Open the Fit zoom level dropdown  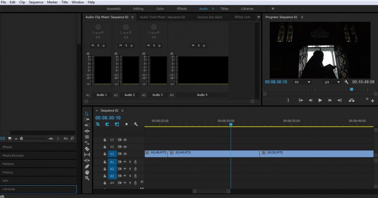tap(302, 82)
